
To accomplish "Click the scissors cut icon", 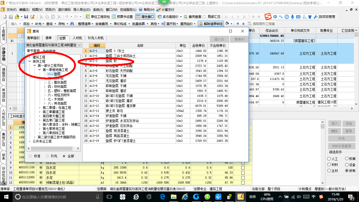I will coord(41,17).
